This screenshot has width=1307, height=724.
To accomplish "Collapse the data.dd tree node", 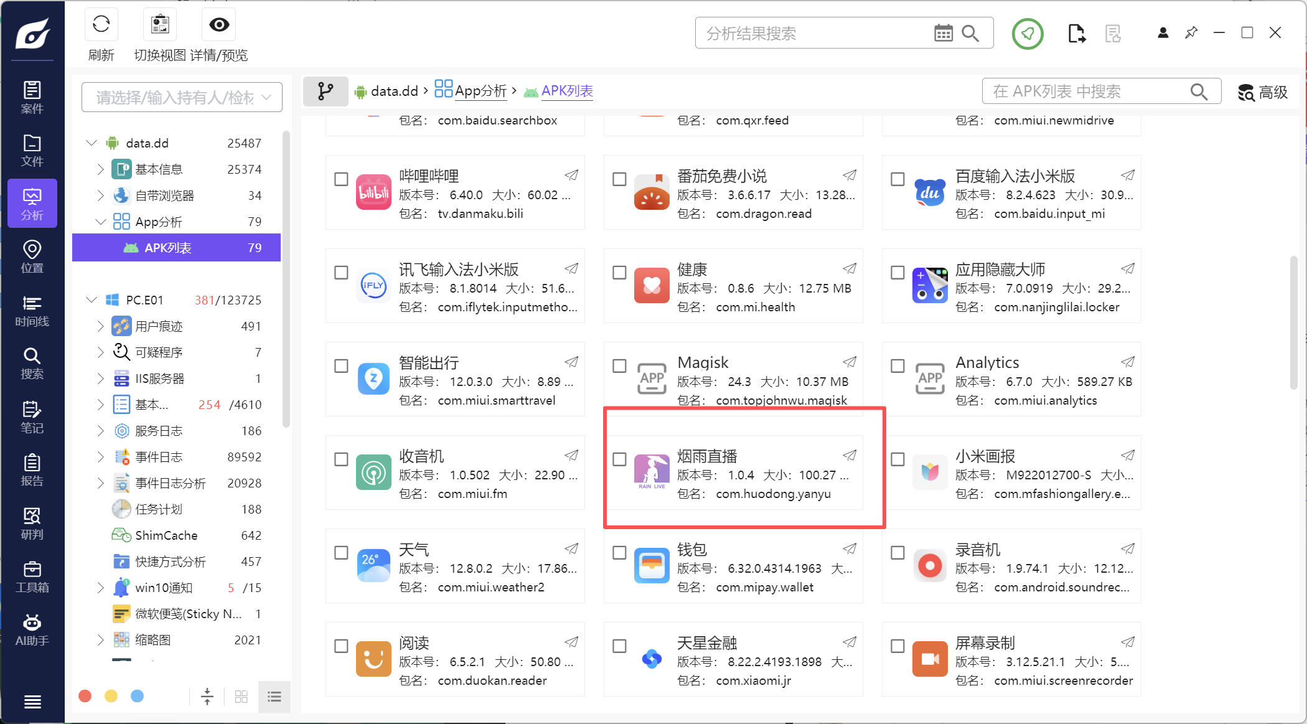I will tap(91, 143).
